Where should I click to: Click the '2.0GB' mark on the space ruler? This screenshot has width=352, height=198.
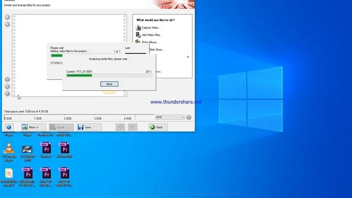click(68, 118)
